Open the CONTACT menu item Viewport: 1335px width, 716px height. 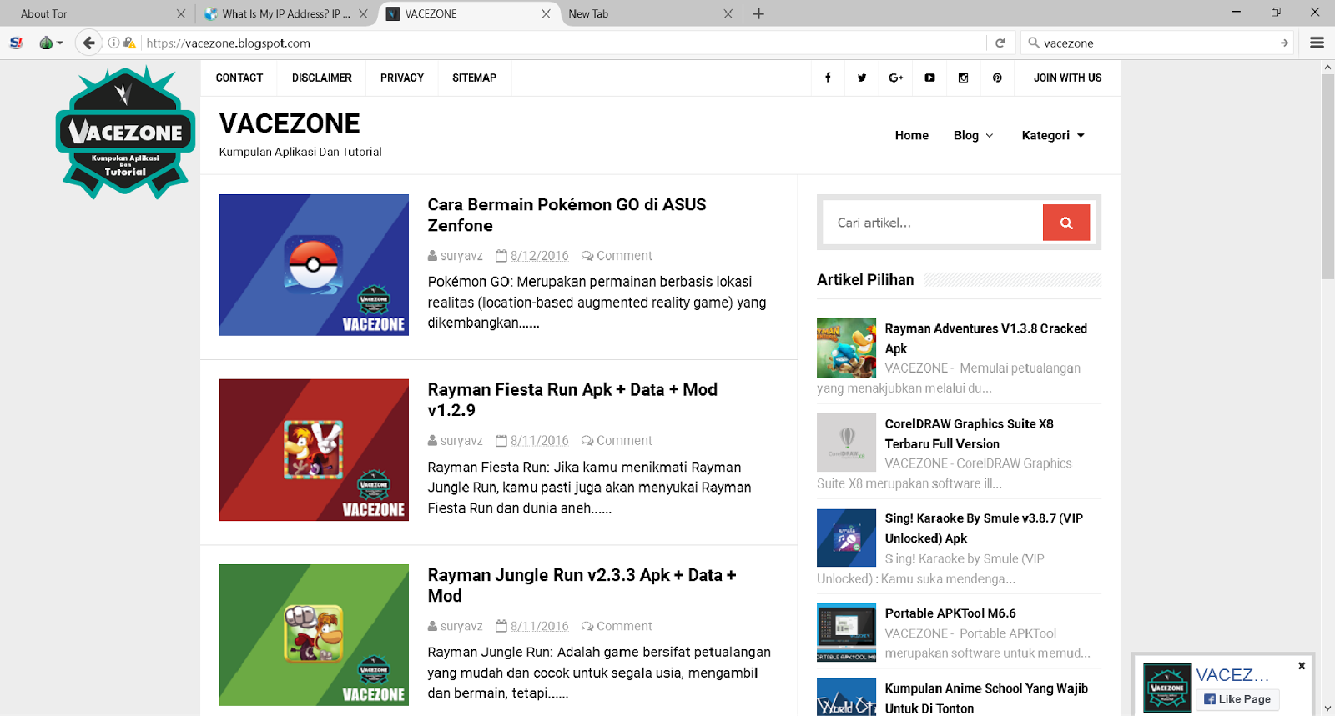(239, 78)
